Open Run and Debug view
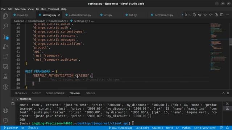This screenshot has width=232, height=130. pyautogui.click(x=5, y=47)
